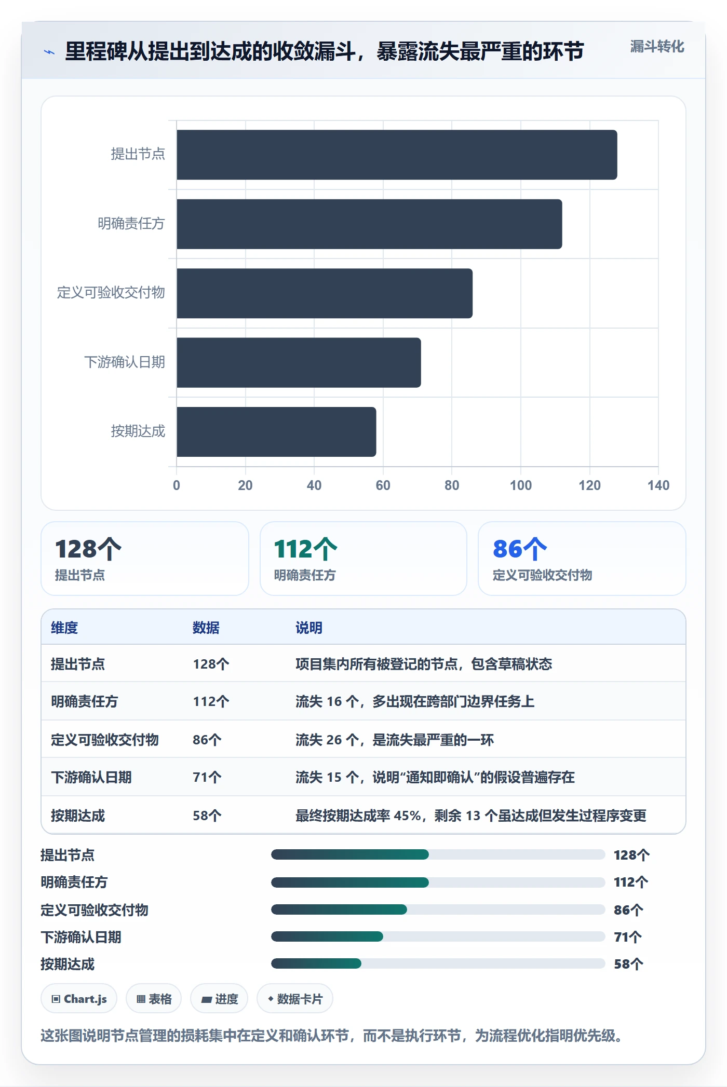727x1087 pixels.
Task: Click the 按期达成 progress bar
Action: point(438,963)
